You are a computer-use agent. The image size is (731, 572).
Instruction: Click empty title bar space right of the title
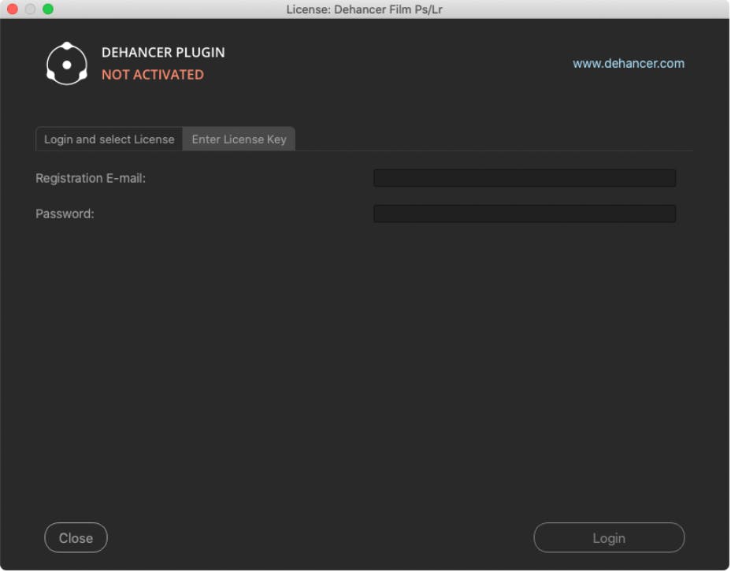tap(591, 9)
